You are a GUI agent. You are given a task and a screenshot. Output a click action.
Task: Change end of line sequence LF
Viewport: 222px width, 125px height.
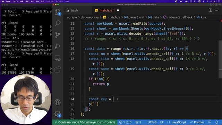(x=162, y=122)
